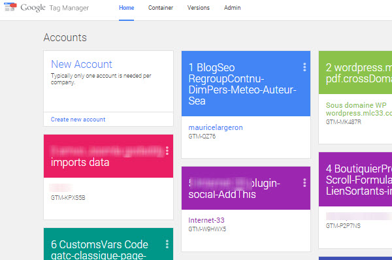This screenshot has width=392, height=260.
Task: Open the Admin tab
Action: pyautogui.click(x=232, y=8)
